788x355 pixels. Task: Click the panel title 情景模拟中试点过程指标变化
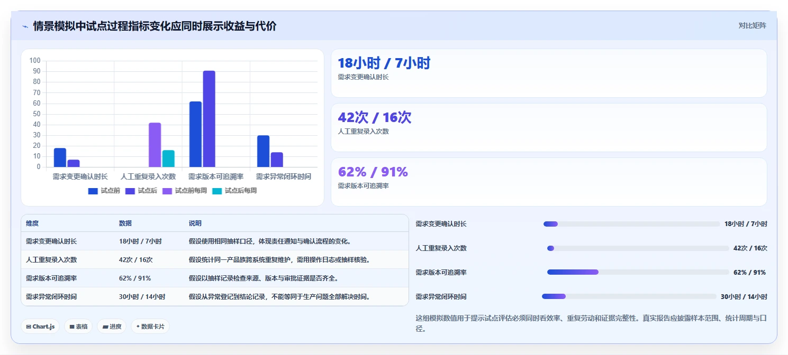155,26
